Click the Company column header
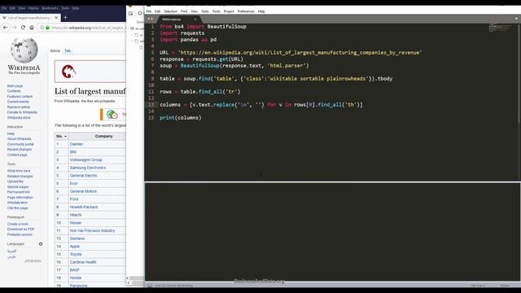521x293 pixels. click(x=103, y=136)
